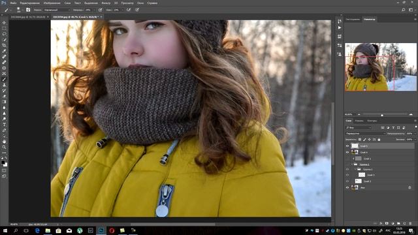Hide layer Слой 4
This screenshot has width=418, height=235.
tap(347, 152)
